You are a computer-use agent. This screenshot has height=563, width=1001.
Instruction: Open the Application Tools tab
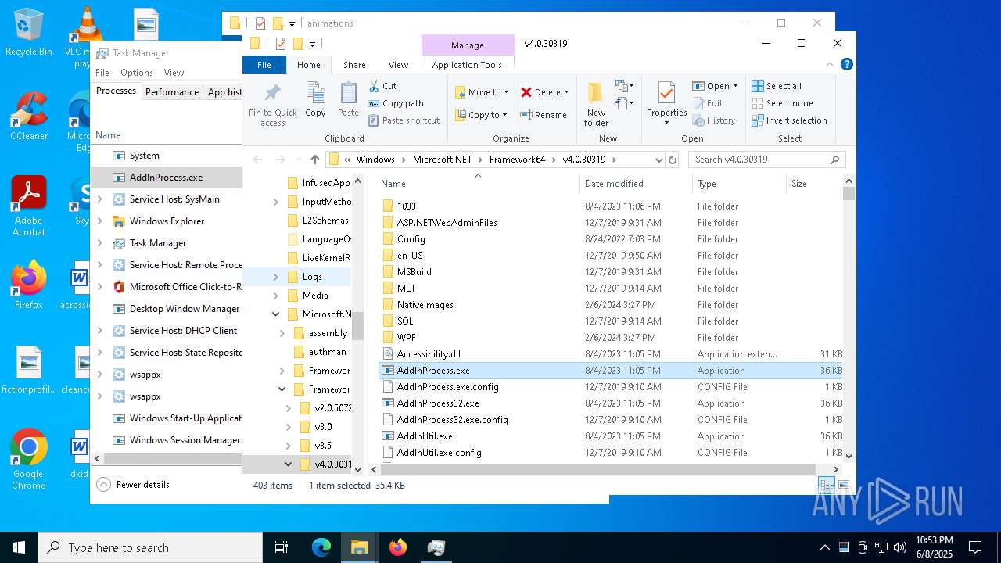(467, 65)
